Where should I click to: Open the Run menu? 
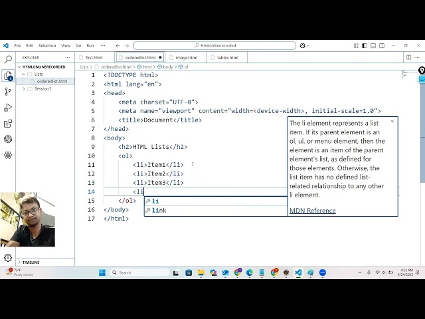(x=90, y=46)
